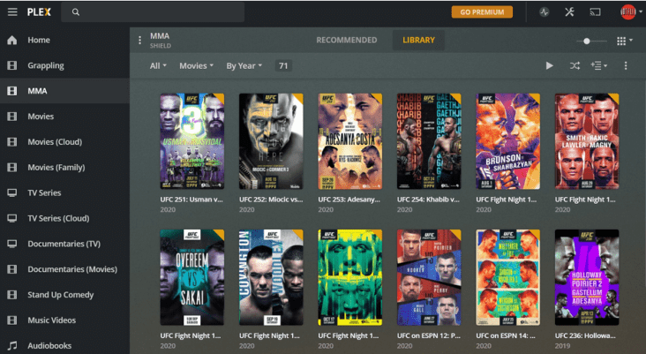Screen dimensions: 646x354
Task: Focus the search input field
Action: tap(153, 12)
